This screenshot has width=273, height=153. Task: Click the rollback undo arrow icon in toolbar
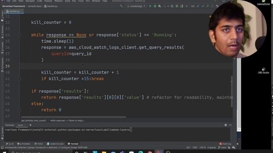coord(217,6)
